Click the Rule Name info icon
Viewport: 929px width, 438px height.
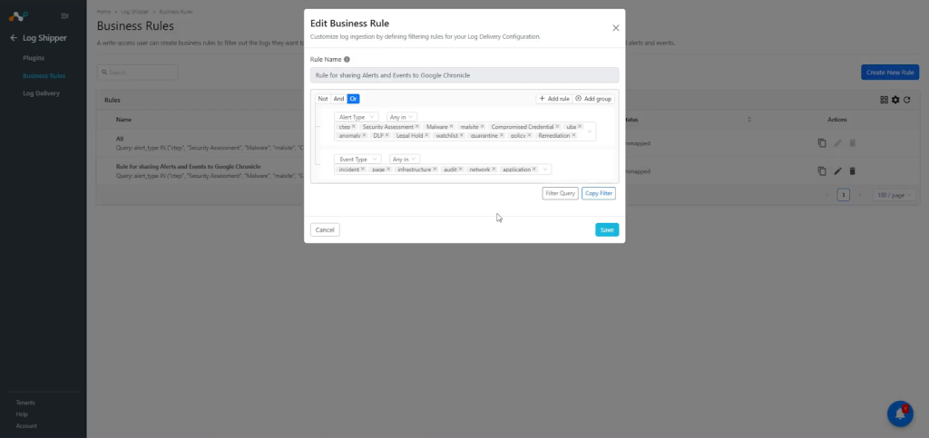tap(347, 59)
